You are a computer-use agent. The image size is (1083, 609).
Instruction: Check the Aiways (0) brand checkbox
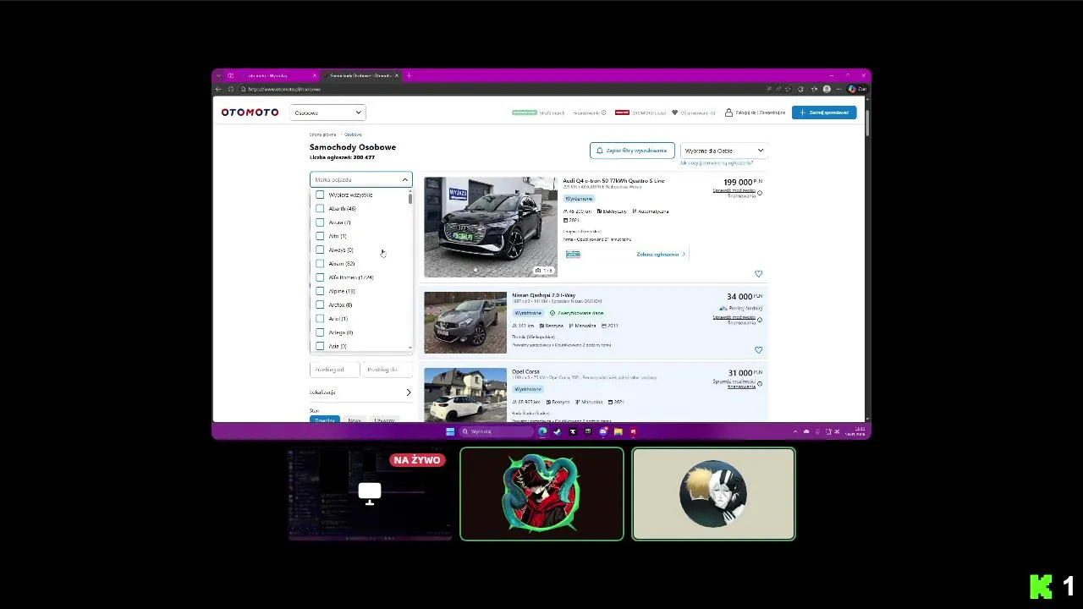tap(320, 250)
